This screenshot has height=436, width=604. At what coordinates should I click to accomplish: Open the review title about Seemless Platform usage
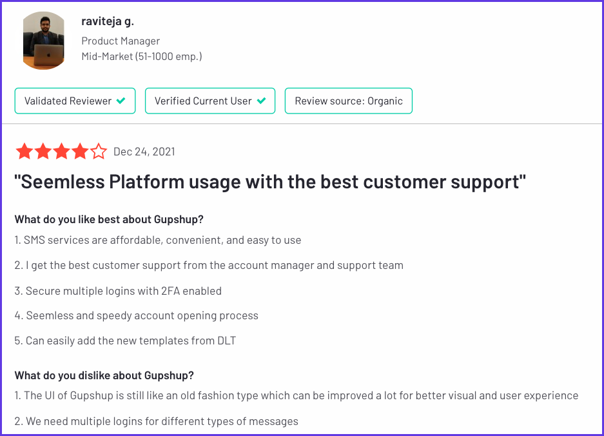click(x=270, y=182)
